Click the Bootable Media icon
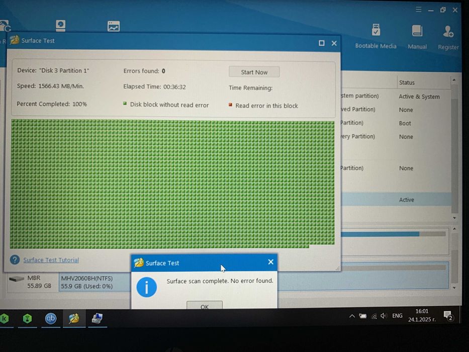Screen dimensions: 469x352 coord(376,30)
